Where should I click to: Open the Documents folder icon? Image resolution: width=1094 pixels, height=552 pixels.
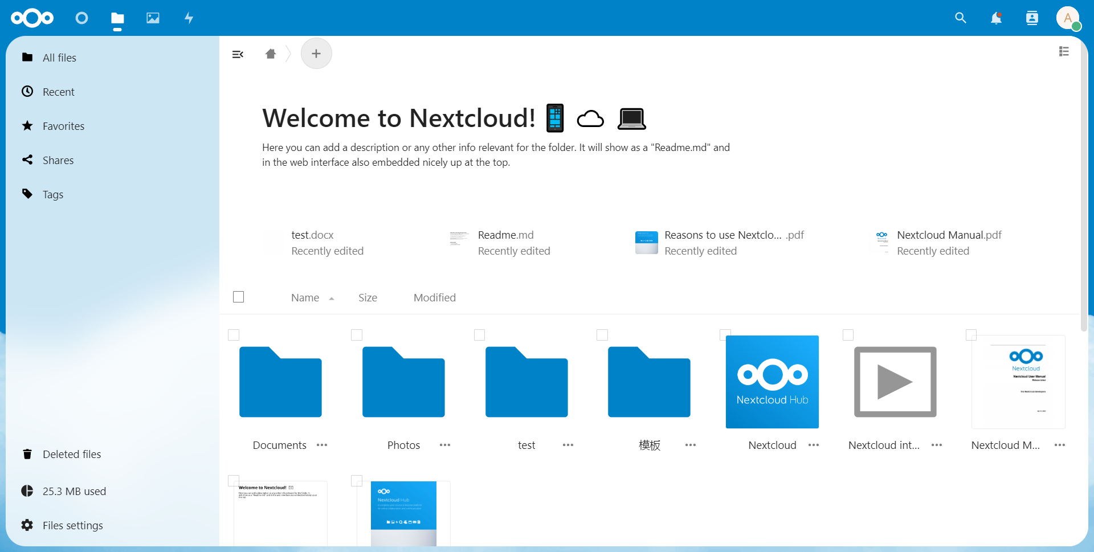(x=280, y=382)
